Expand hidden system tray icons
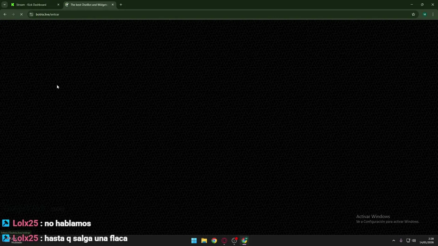The width and height of the screenshot is (438, 246). pyautogui.click(x=394, y=241)
